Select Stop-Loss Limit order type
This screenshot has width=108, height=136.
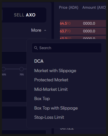[49, 117]
